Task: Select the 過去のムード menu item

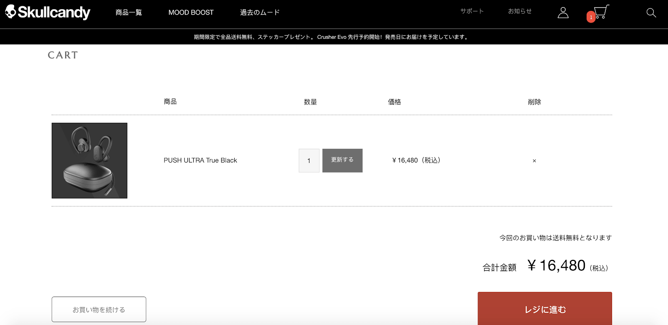Action: pyautogui.click(x=260, y=13)
